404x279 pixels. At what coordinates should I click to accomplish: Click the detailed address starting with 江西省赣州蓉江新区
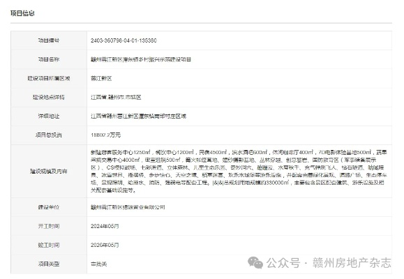pos(138,116)
